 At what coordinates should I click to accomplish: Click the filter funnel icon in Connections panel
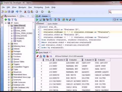(12, 20)
